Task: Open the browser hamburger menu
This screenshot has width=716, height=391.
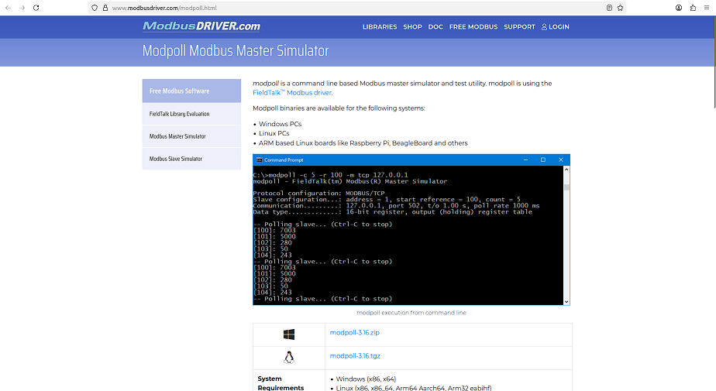Action: click(x=707, y=8)
